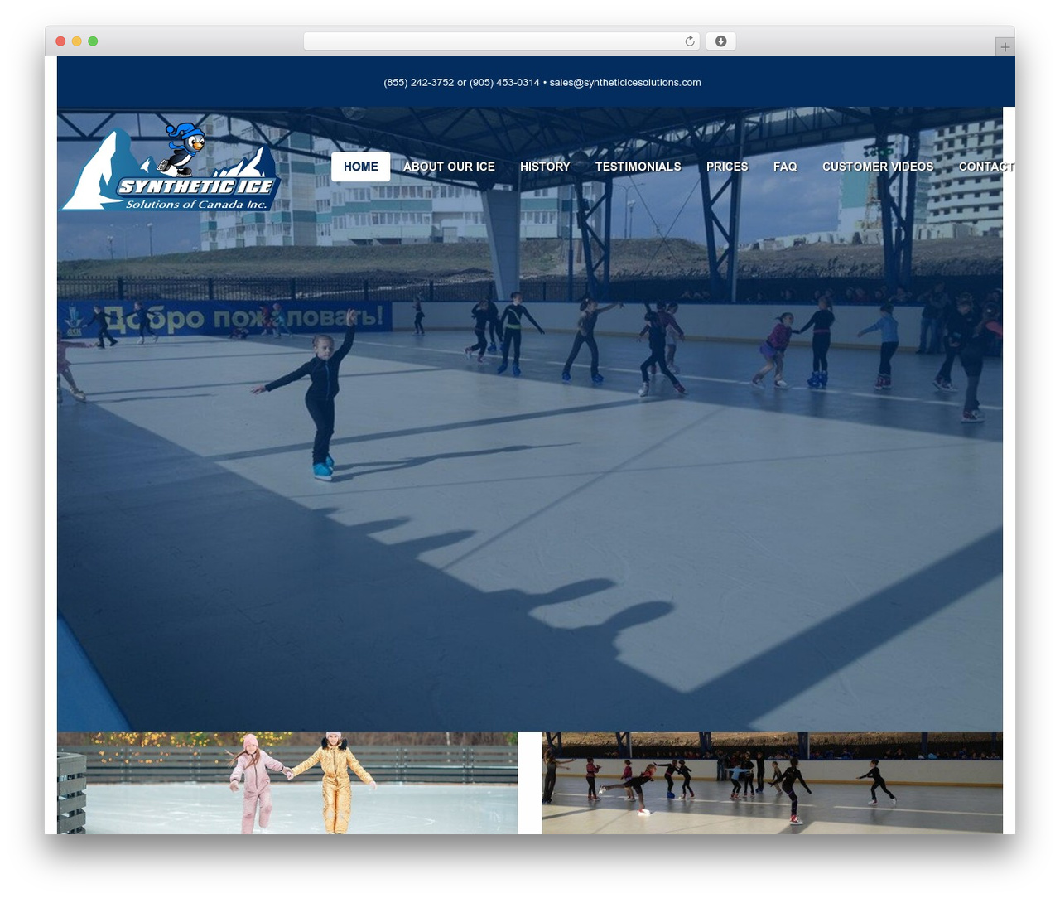The width and height of the screenshot is (1060, 898).
Task: Click the sales@syntheticicesolutions.com email address
Action: pos(625,83)
